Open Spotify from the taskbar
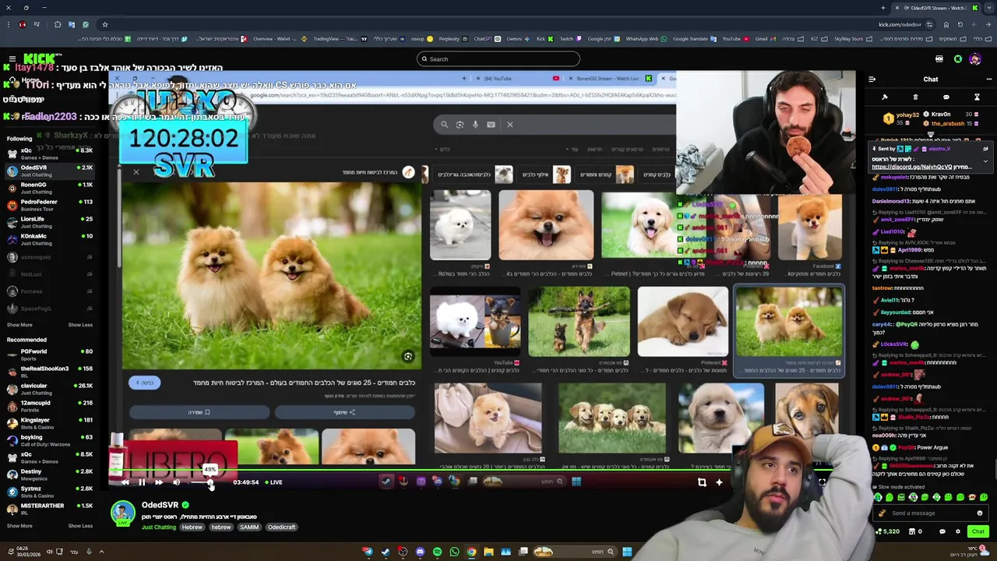997x561 pixels. pyautogui.click(x=437, y=552)
